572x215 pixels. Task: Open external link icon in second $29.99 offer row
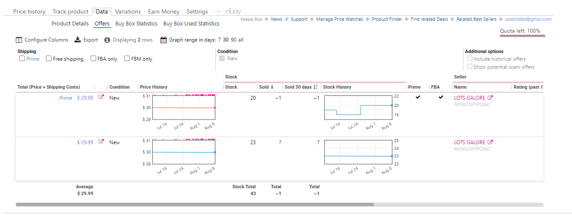pyautogui.click(x=101, y=142)
